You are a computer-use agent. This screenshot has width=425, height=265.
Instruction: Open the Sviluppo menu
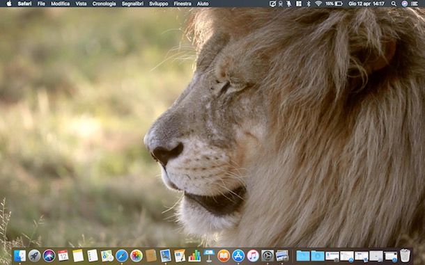click(x=159, y=3)
